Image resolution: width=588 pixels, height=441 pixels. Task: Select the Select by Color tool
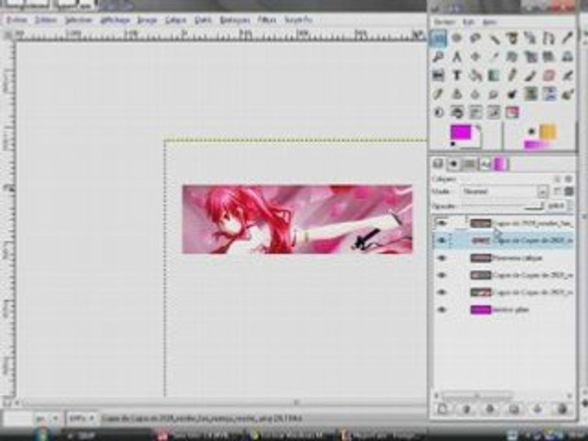click(x=512, y=38)
